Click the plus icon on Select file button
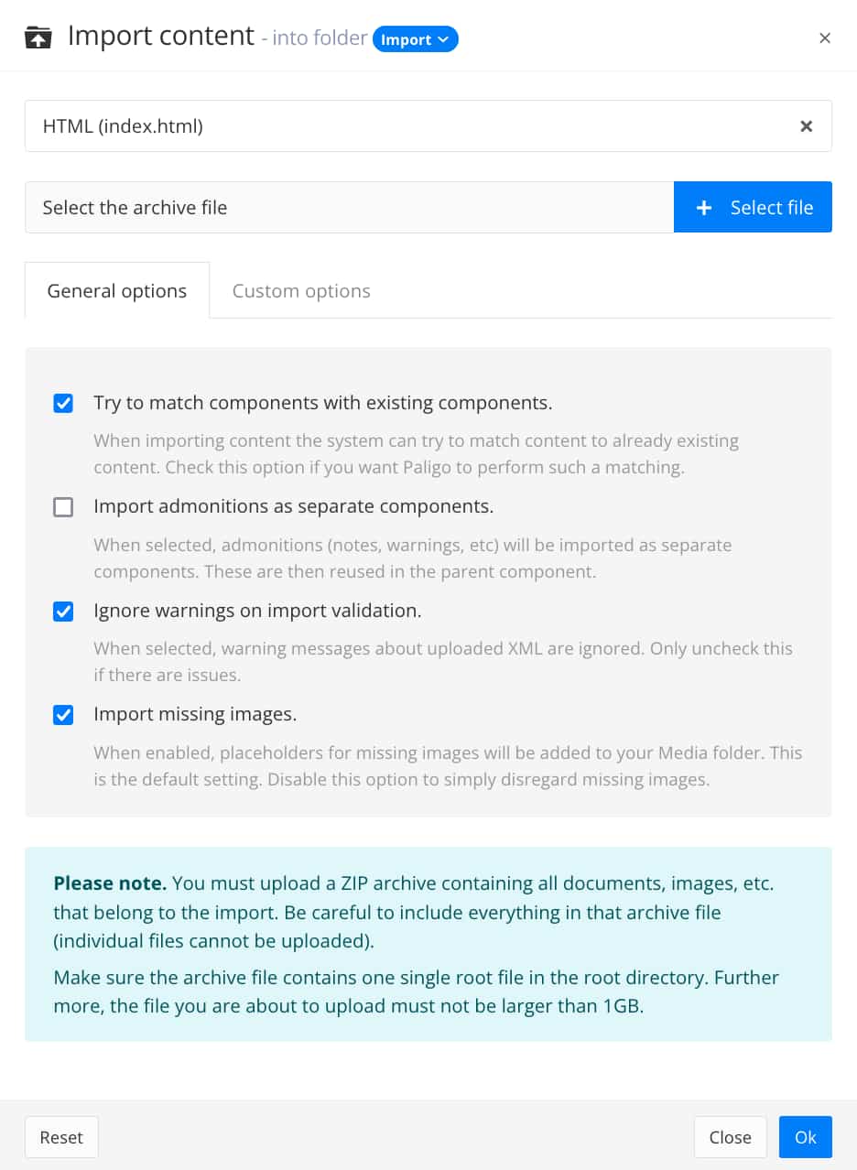This screenshot has height=1170, width=857. click(703, 207)
